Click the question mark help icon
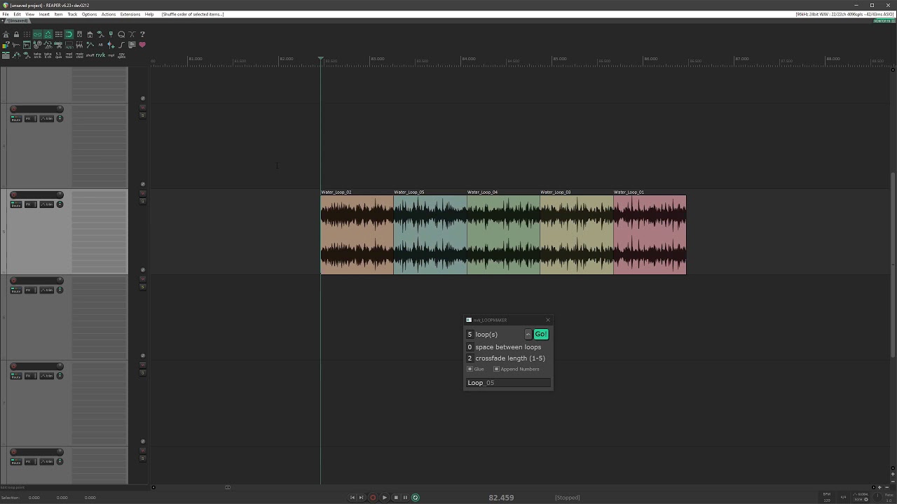897x504 pixels. 142,34
